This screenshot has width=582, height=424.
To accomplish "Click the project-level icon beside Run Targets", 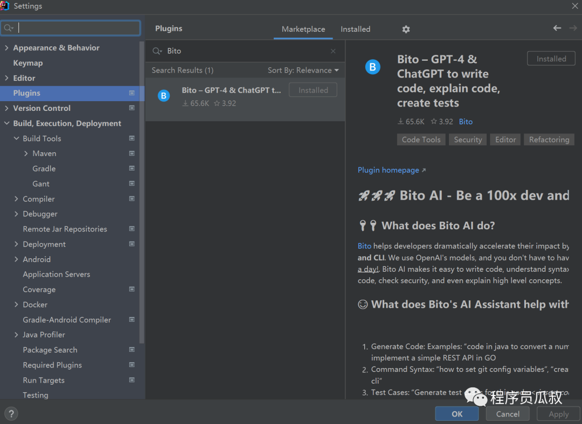I will (132, 380).
